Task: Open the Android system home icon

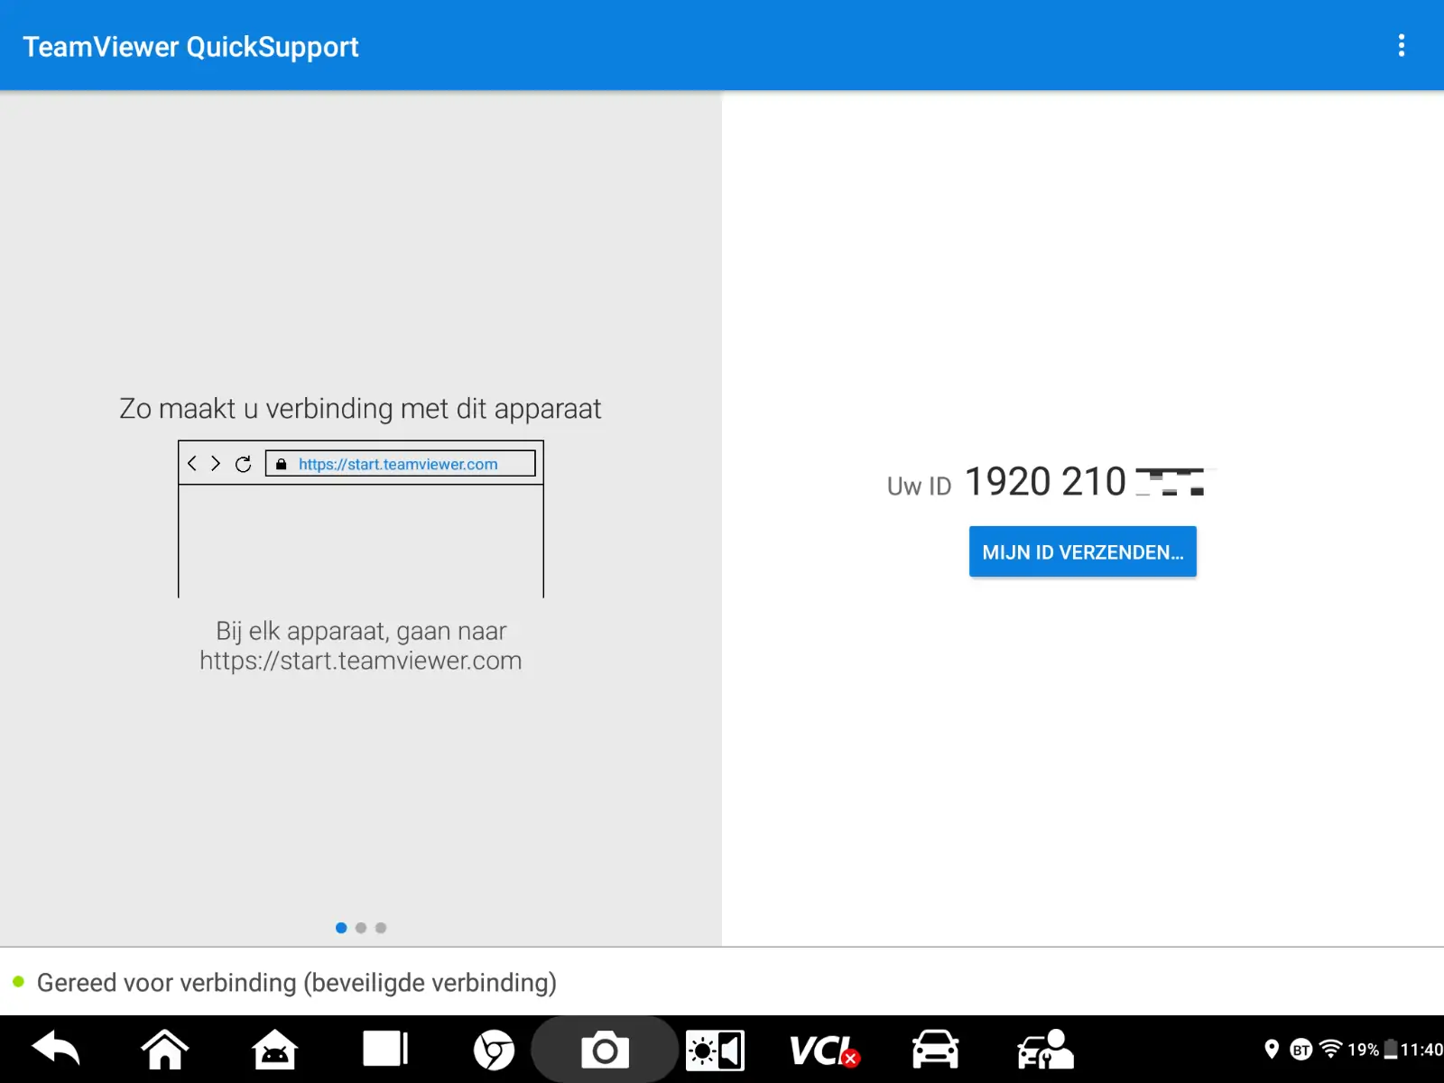Action: tap(274, 1050)
